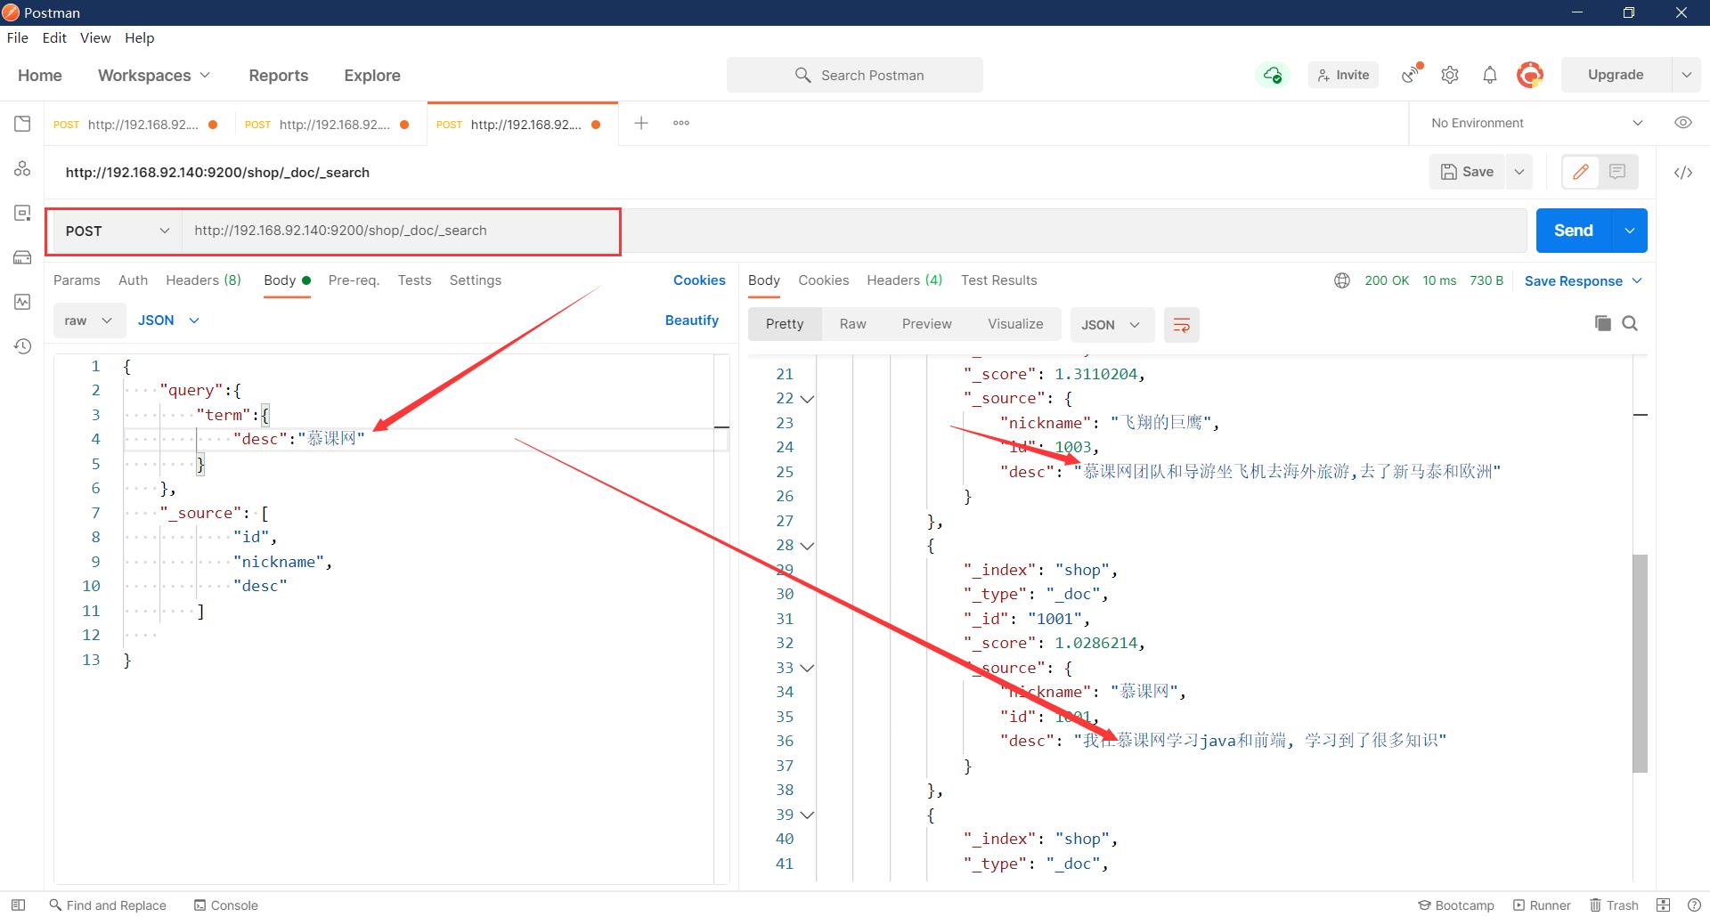The width and height of the screenshot is (1710, 917).
Task: Switch to the Test Results tab
Action: (x=998, y=280)
